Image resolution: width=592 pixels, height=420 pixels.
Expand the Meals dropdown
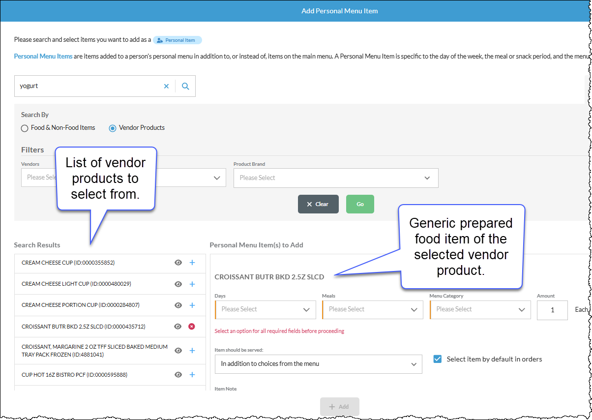click(x=373, y=309)
